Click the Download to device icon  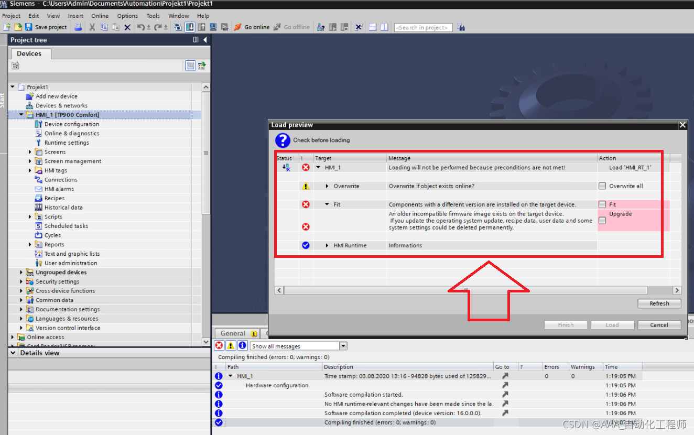tap(190, 27)
